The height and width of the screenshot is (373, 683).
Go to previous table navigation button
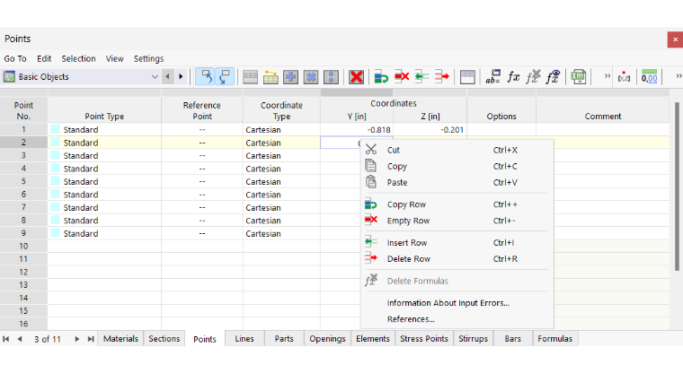(20, 339)
